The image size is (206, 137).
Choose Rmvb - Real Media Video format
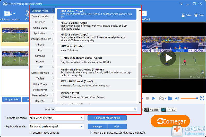click(97, 73)
